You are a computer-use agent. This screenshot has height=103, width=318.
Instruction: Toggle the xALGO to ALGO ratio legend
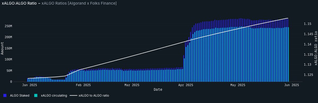pos(89,95)
